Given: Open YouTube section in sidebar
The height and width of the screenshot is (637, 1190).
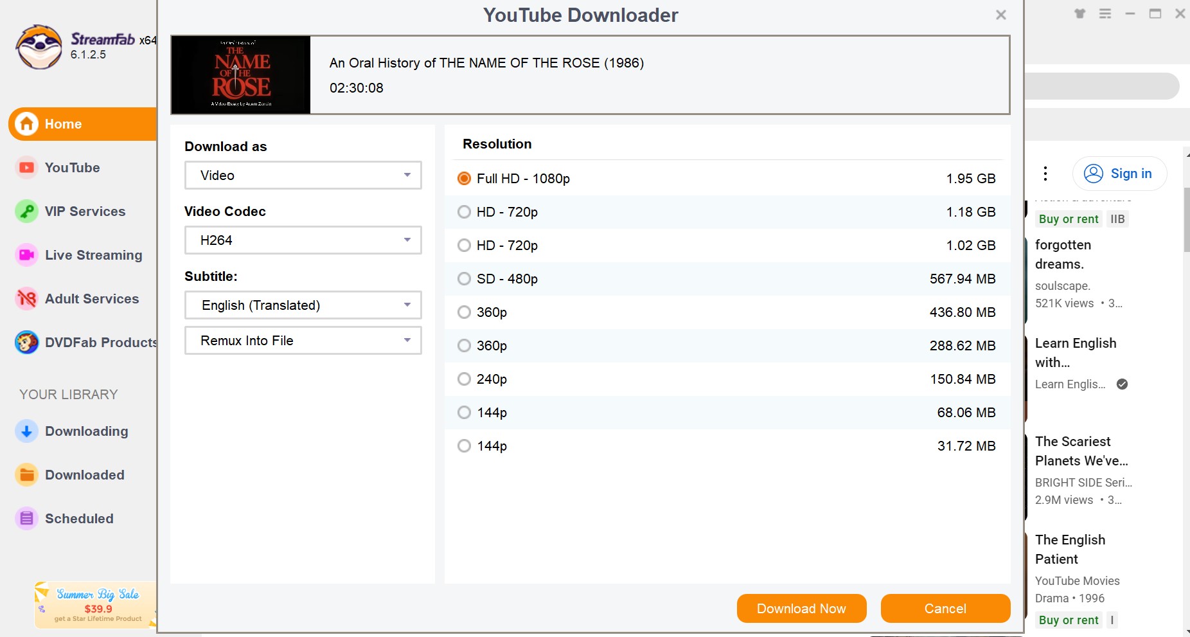Looking at the screenshot, I should point(72,168).
